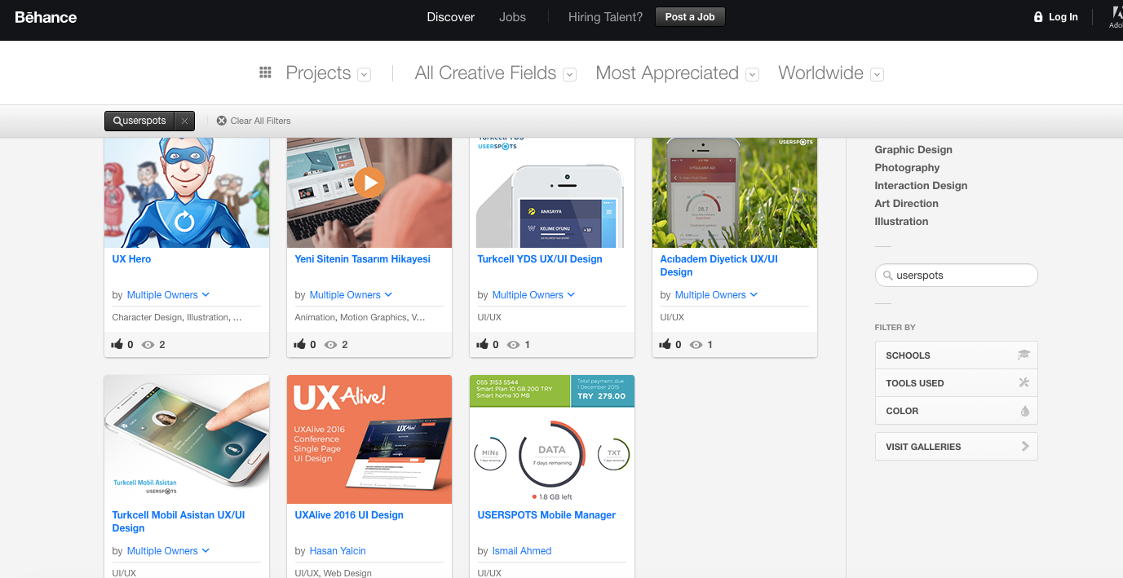Open the USERSPOTS Mobile Manager thumbnail
This screenshot has height=578, width=1123.
point(552,439)
